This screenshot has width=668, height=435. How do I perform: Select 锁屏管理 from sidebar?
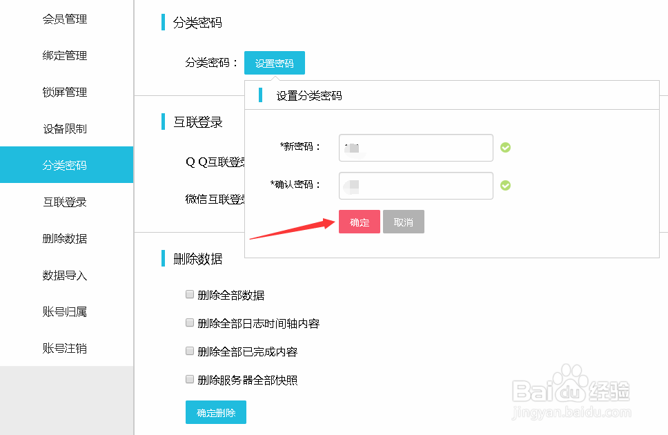65,93
